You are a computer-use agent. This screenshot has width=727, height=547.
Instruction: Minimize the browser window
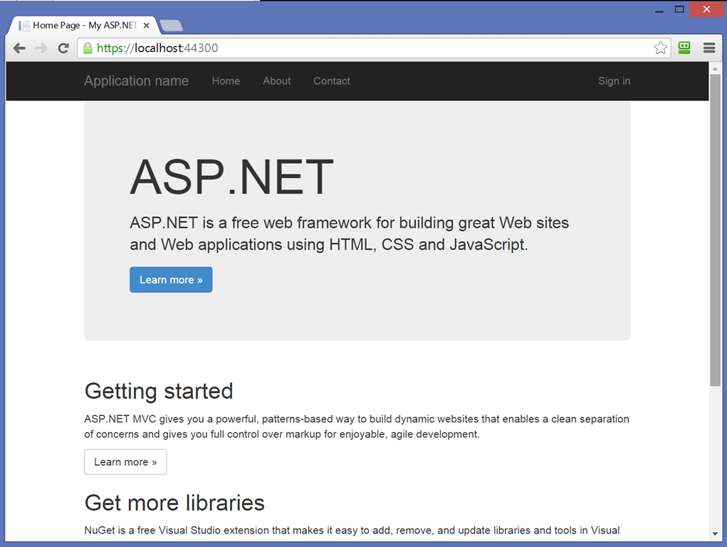(x=659, y=10)
